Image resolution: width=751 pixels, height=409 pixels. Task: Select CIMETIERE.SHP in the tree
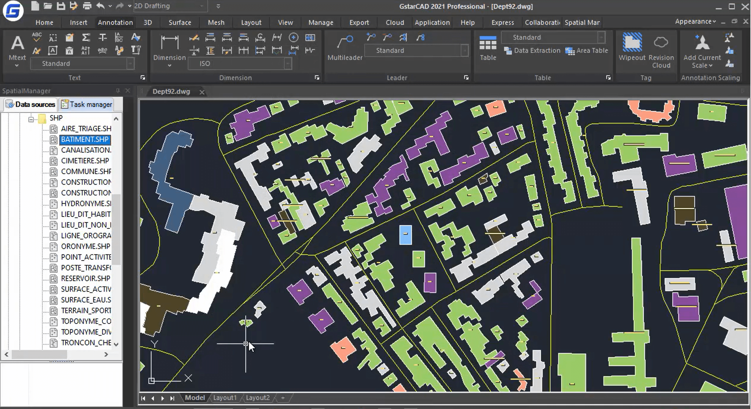coord(85,161)
